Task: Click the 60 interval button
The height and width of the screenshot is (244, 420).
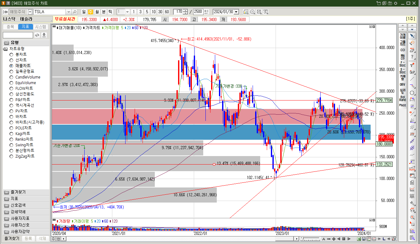Action: click(167, 12)
